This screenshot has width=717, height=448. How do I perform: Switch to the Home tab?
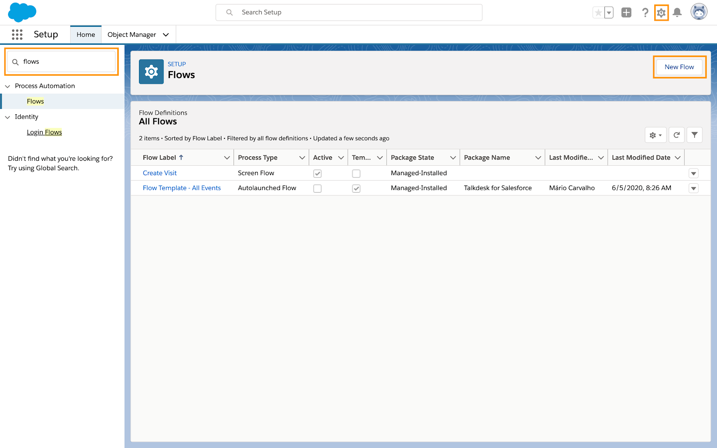[86, 34]
